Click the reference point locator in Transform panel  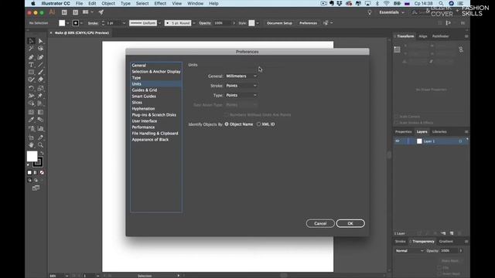pyautogui.click(x=397, y=49)
